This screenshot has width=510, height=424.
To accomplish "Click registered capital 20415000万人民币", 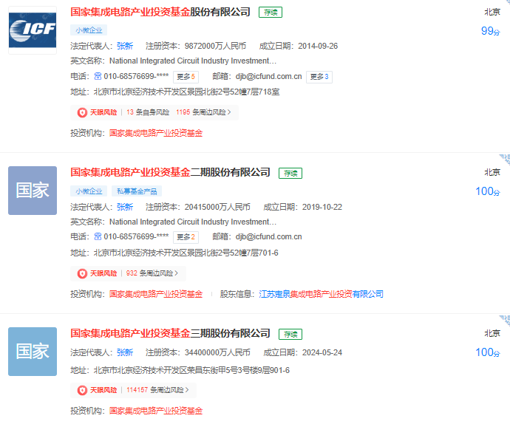I will pyautogui.click(x=217, y=207).
